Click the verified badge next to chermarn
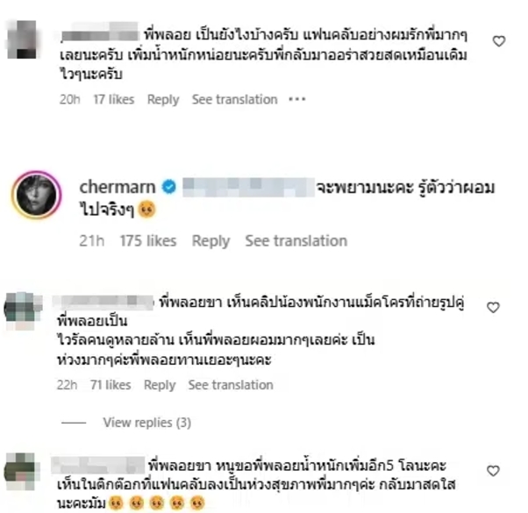 [169, 187]
